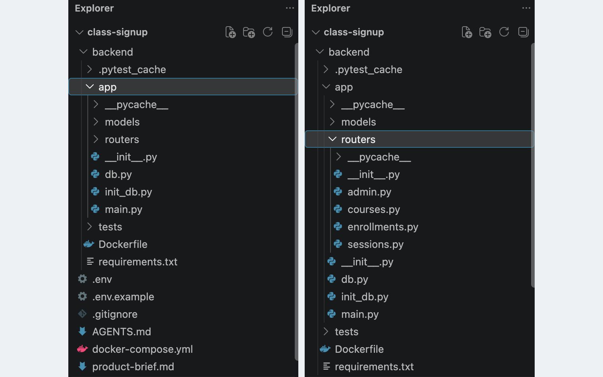603x377 pixels.
Task: Click Python icon beside sessions.py
Action: click(338, 244)
